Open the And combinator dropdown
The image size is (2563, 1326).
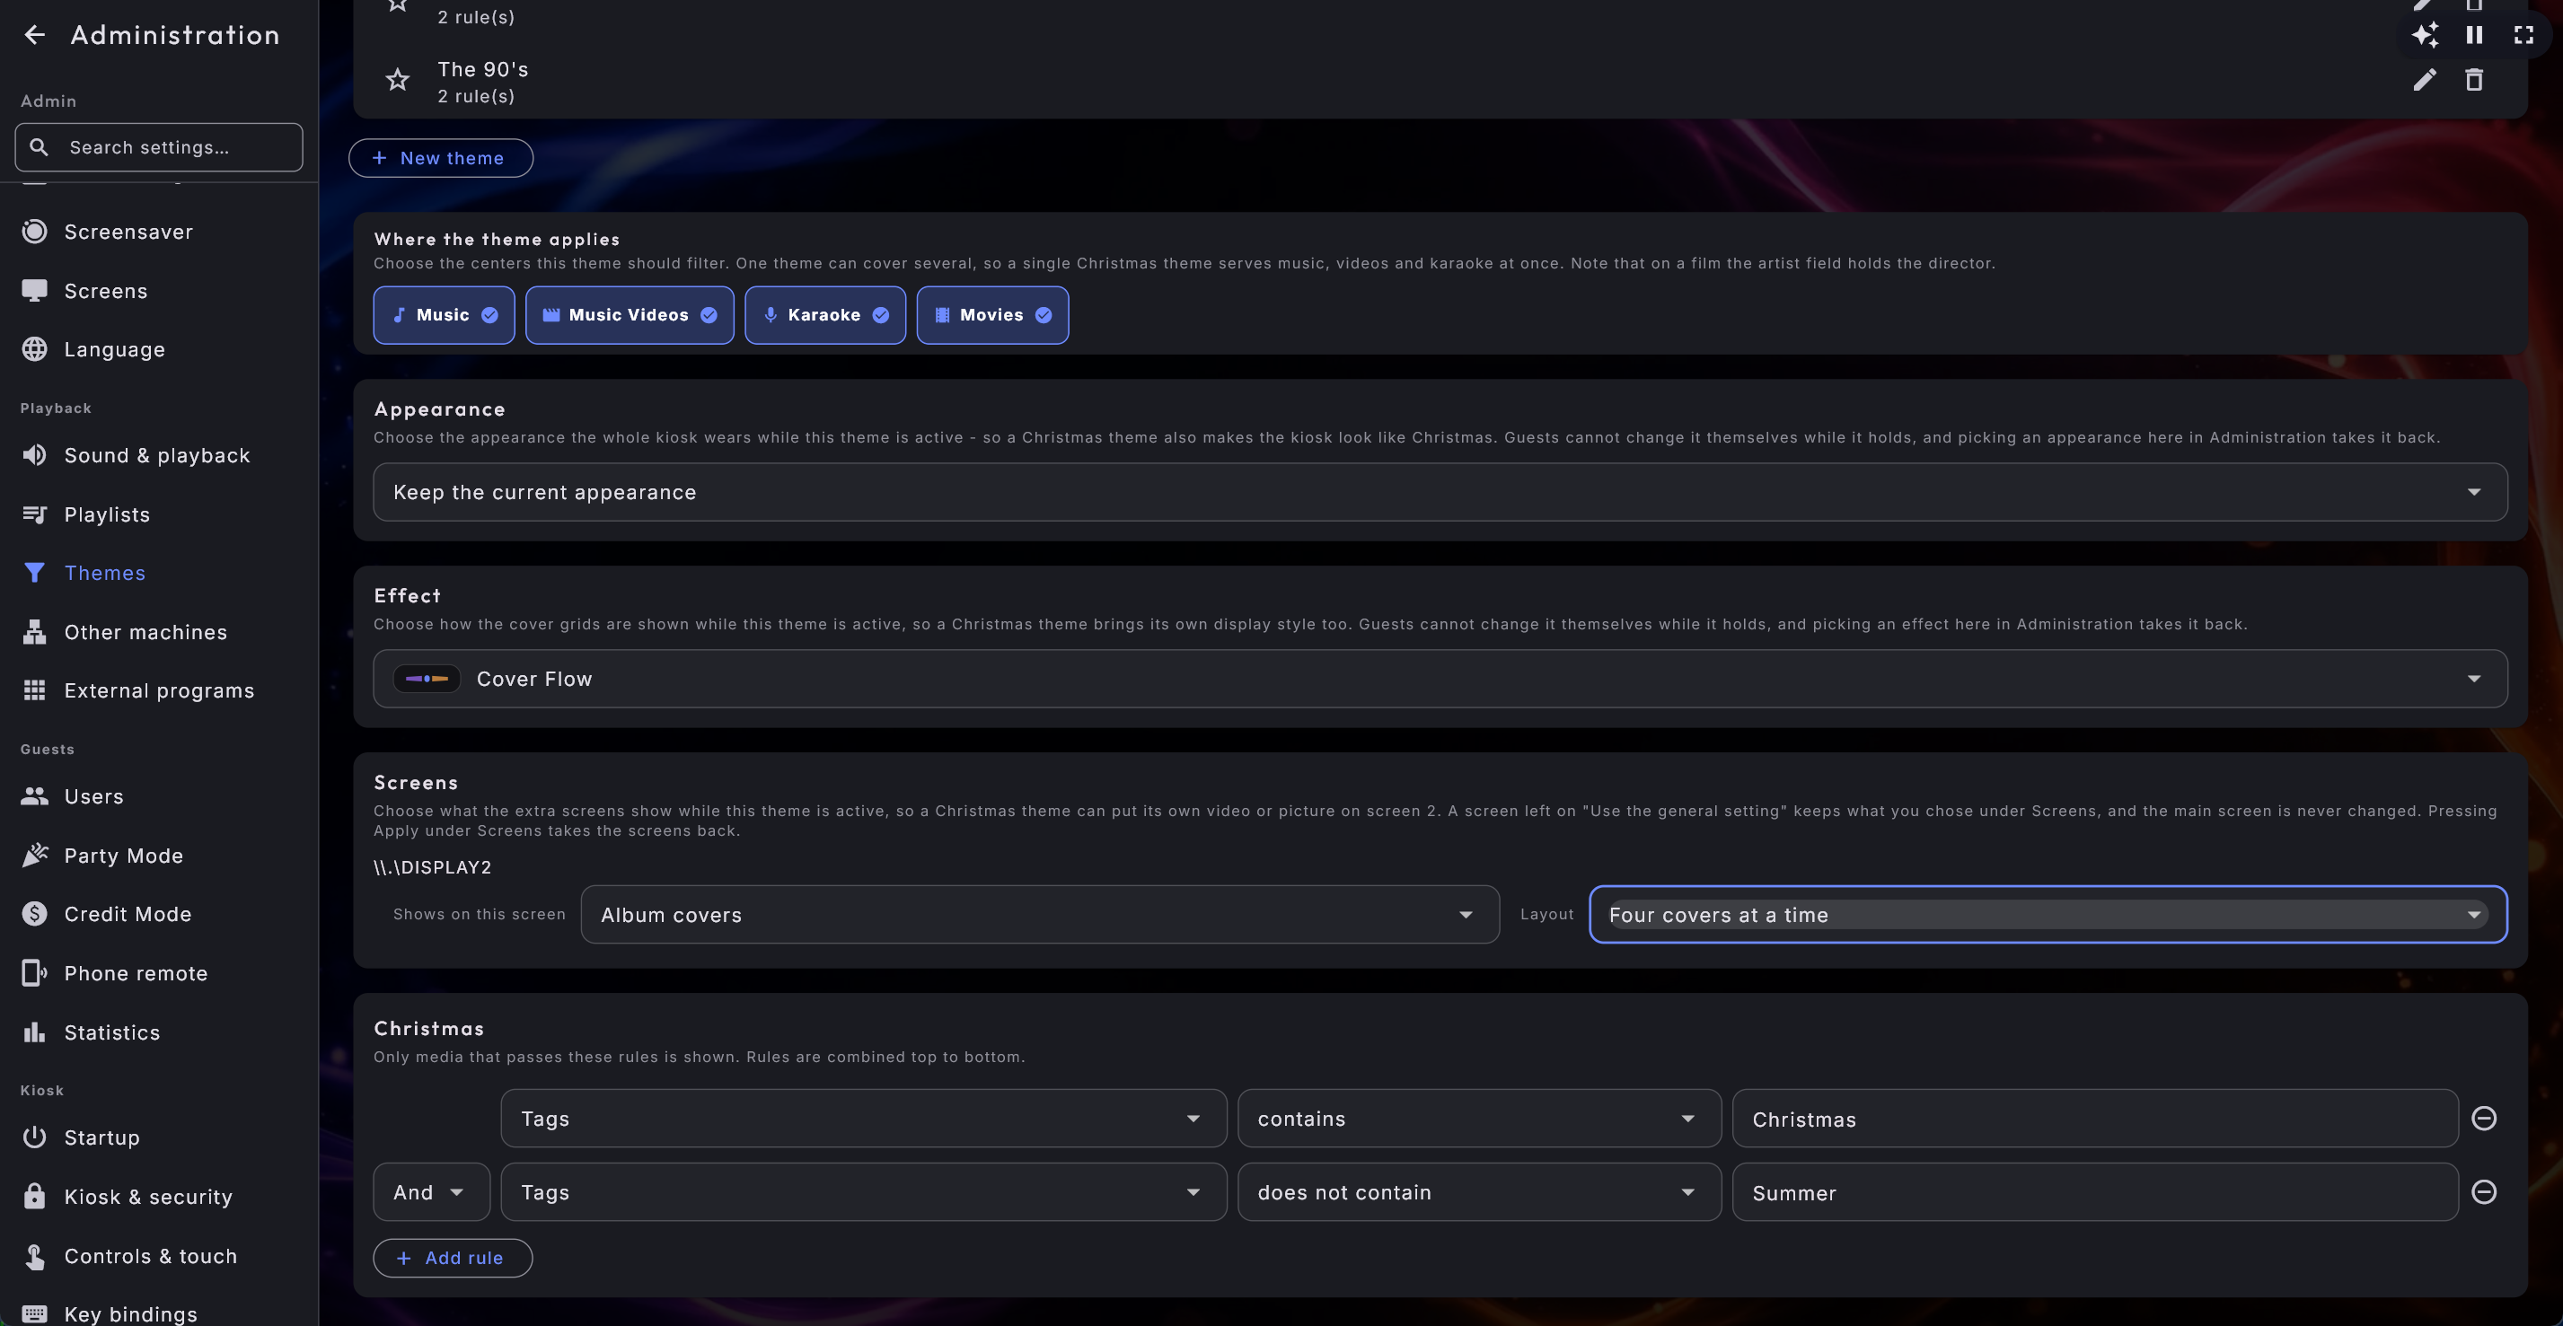(432, 1191)
